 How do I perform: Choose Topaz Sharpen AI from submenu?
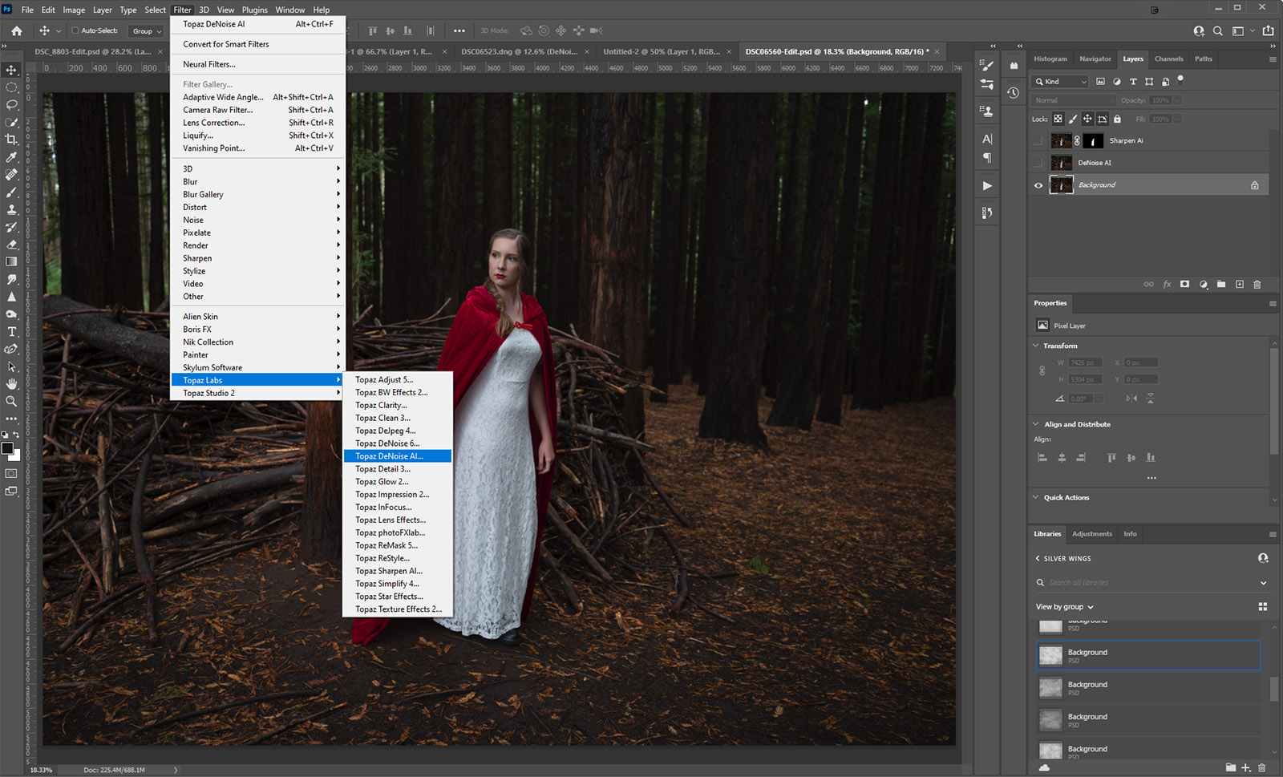[388, 571]
